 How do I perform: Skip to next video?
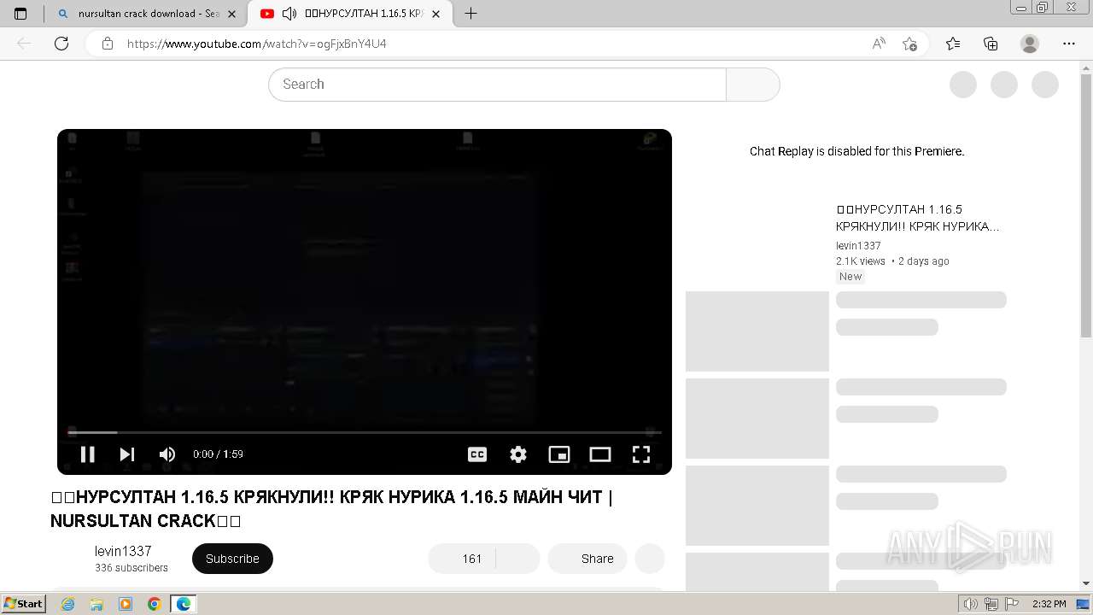click(126, 454)
